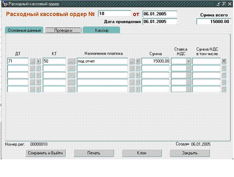
Task: Click the КТ ellipsis button in the third row
Action: 71,75
